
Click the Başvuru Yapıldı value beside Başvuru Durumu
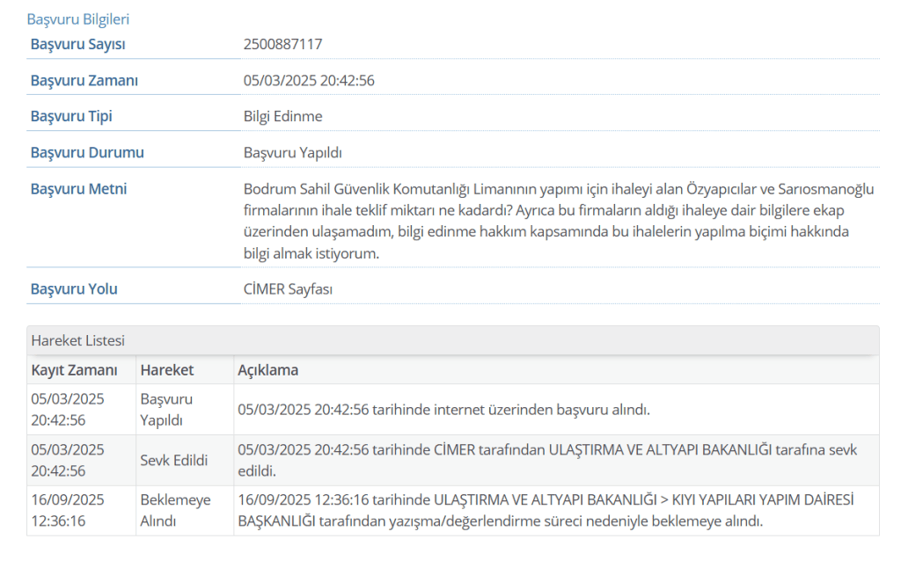click(292, 152)
